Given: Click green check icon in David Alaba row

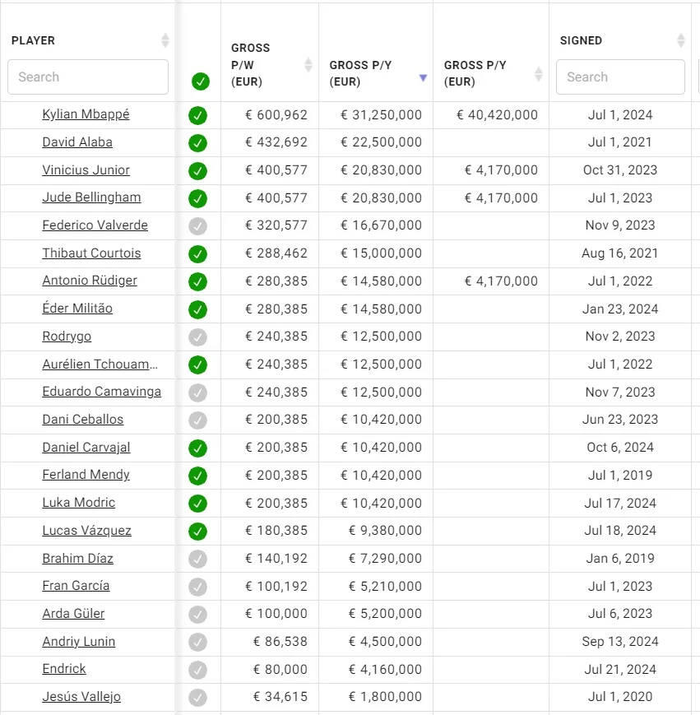Looking at the screenshot, I should pos(197,143).
